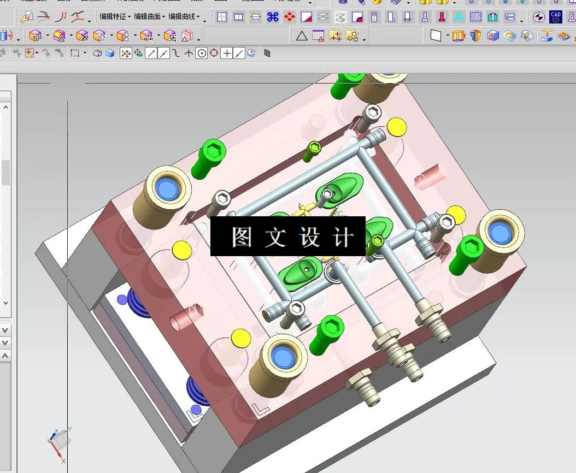
Task: Select the Line tool icon
Action: 238,53
